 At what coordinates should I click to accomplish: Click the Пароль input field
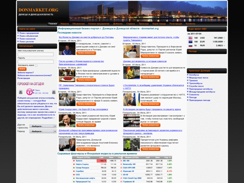[x=36, y=61]
